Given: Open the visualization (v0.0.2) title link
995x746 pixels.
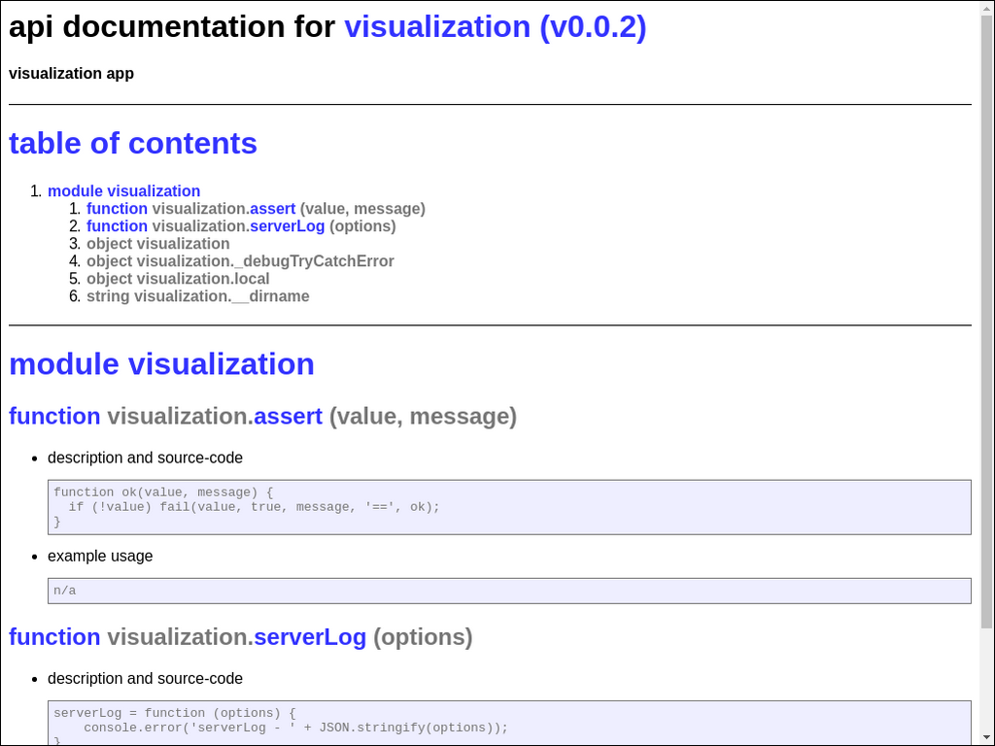Looking at the screenshot, I should tap(495, 26).
